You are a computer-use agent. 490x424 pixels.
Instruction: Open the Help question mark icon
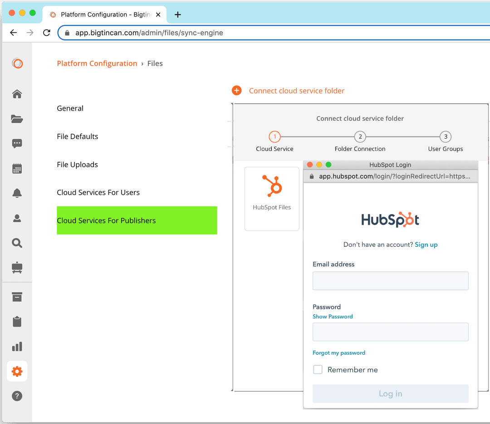pos(17,396)
